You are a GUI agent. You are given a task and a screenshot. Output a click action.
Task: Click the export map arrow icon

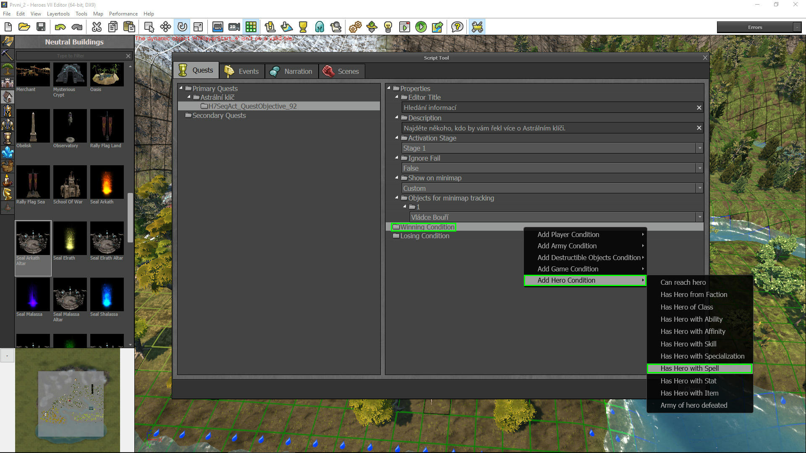click(x=437, y=27)
